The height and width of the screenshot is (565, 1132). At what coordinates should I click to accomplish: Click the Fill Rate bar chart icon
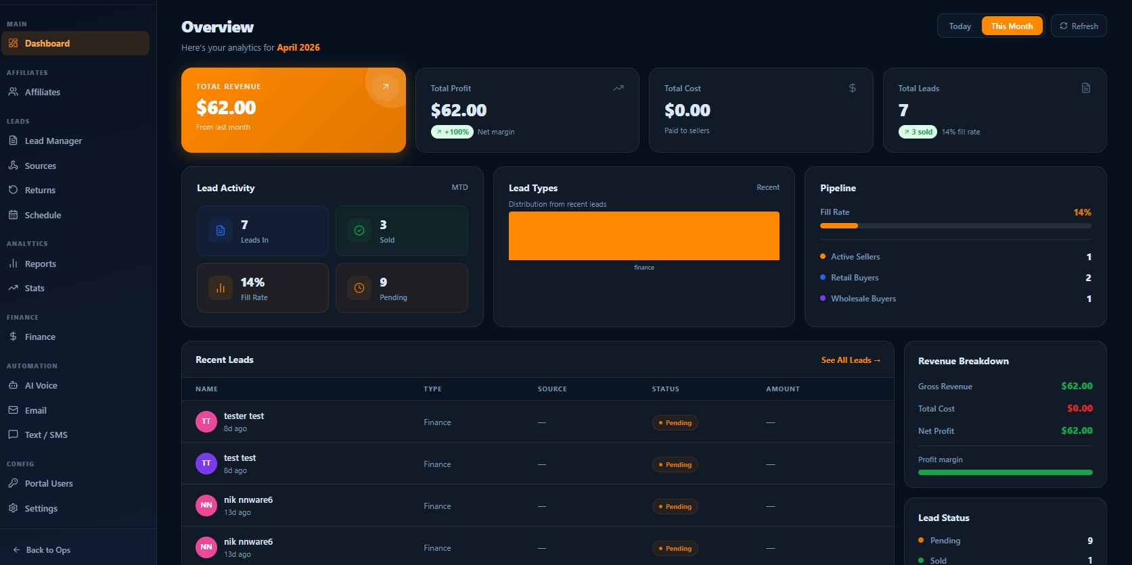pos(221,288)
